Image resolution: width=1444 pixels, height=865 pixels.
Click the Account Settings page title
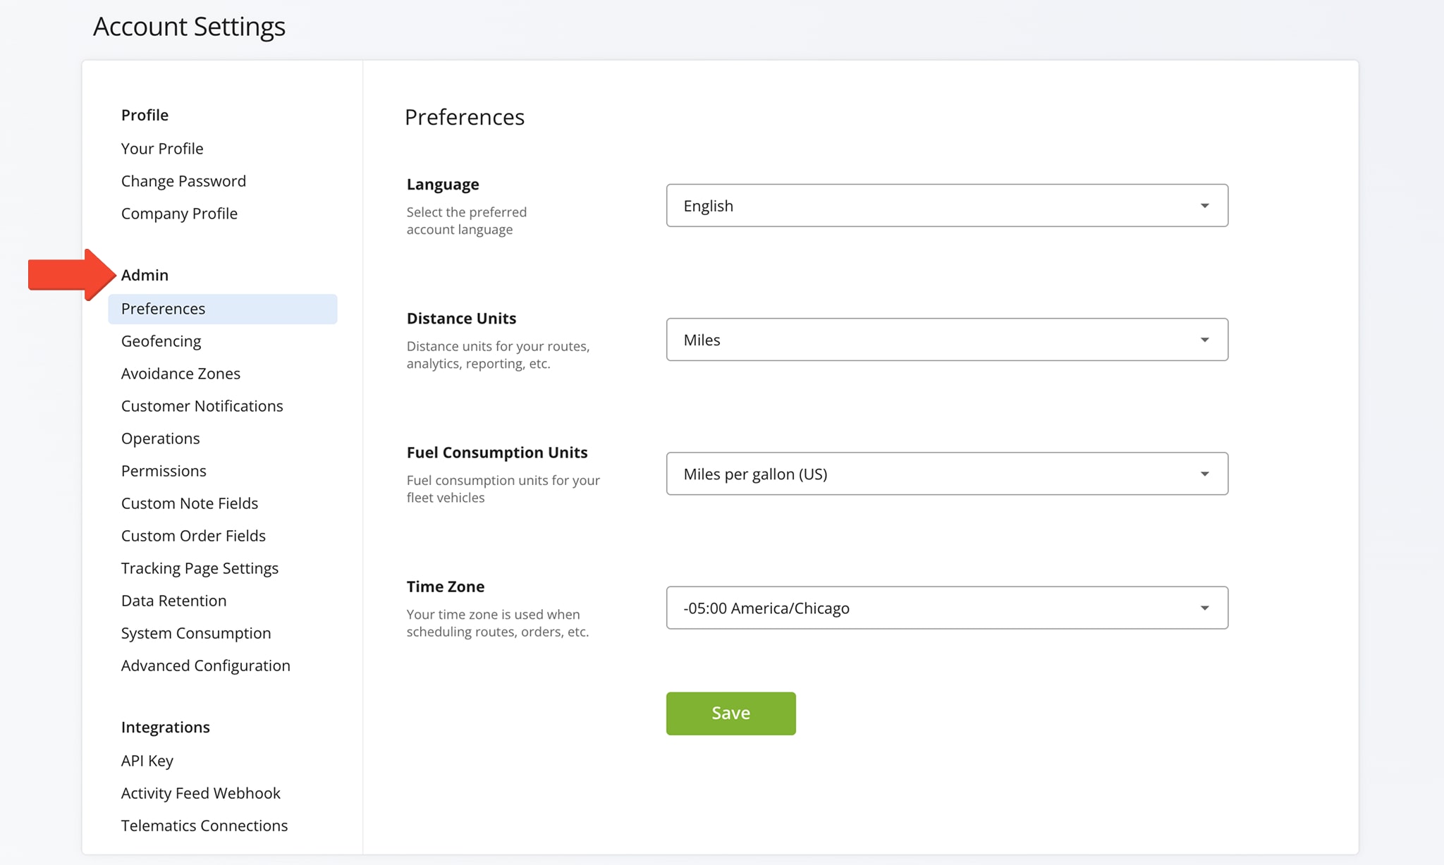coord(189,26)
